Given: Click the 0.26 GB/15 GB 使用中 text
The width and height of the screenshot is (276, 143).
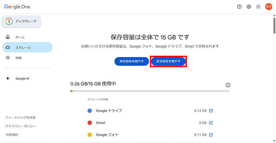Looking at the screenshot, I should pyautogui.click(x=93, y=84).
